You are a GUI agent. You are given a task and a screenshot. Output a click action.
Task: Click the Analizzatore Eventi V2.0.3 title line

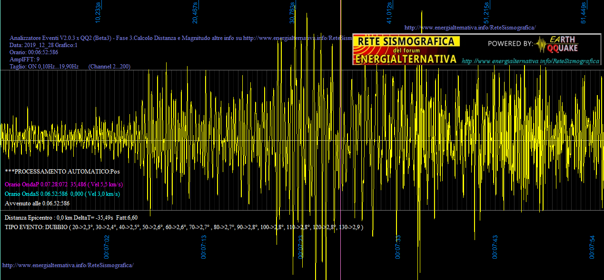(x=181, y=38)
